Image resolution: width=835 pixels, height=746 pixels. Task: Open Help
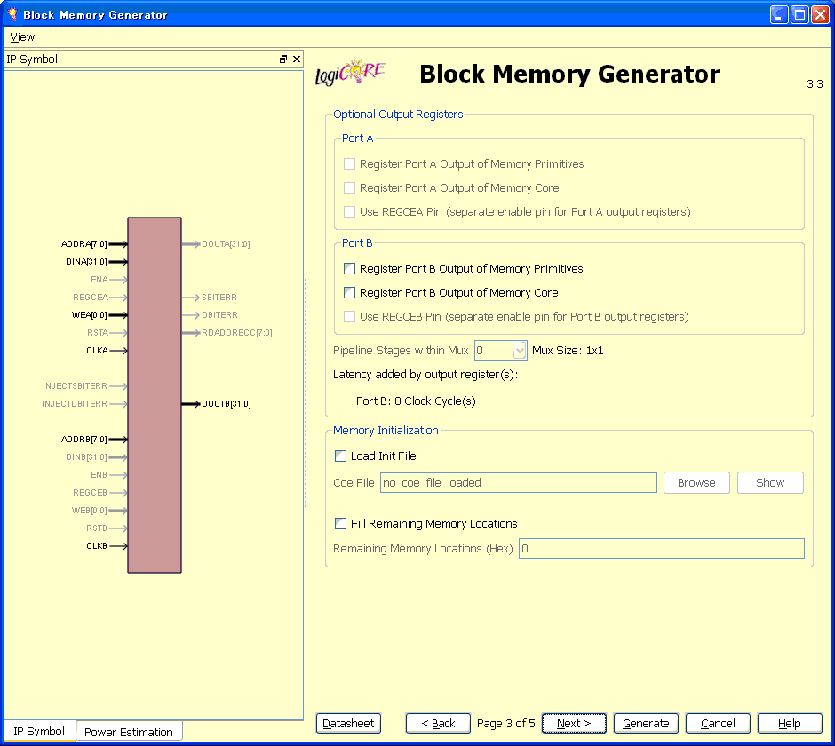click(790, 723)
